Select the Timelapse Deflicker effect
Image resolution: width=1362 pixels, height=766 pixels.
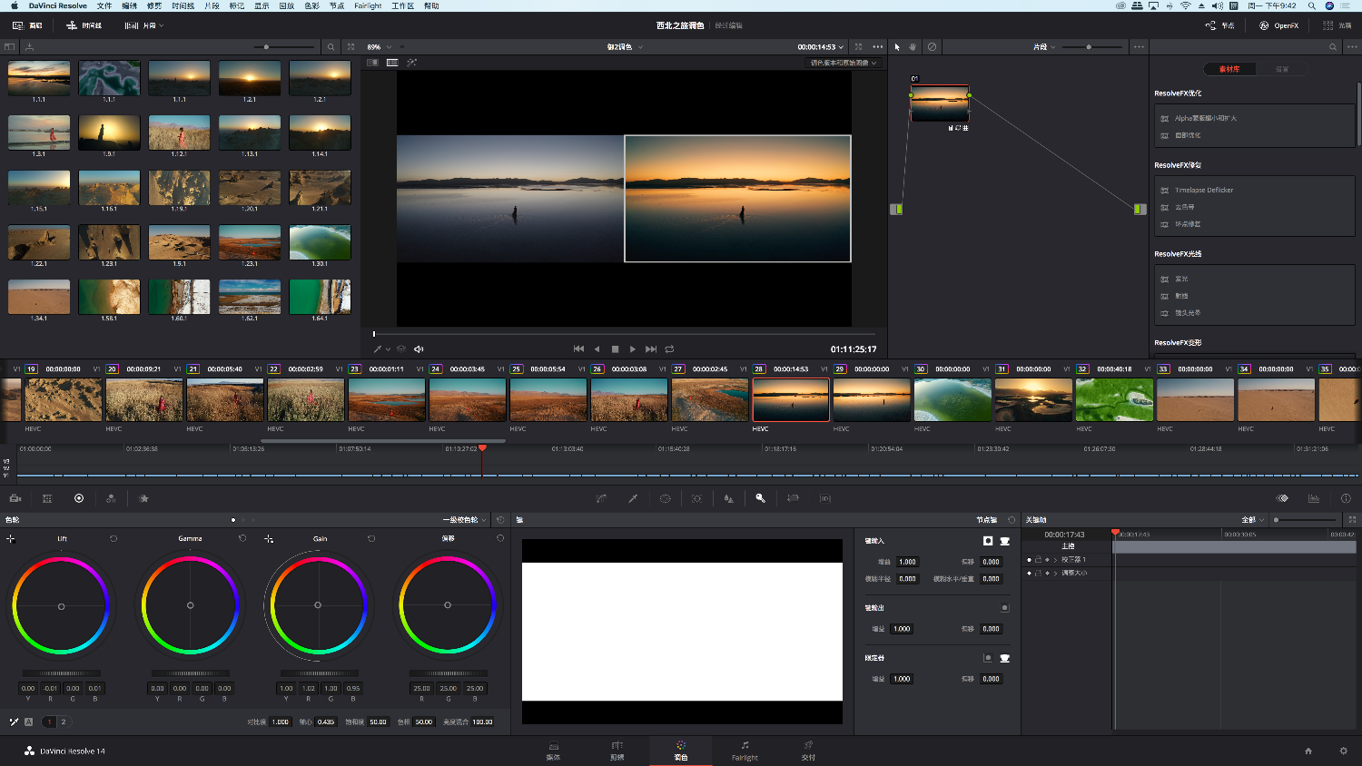point(1204,190)
